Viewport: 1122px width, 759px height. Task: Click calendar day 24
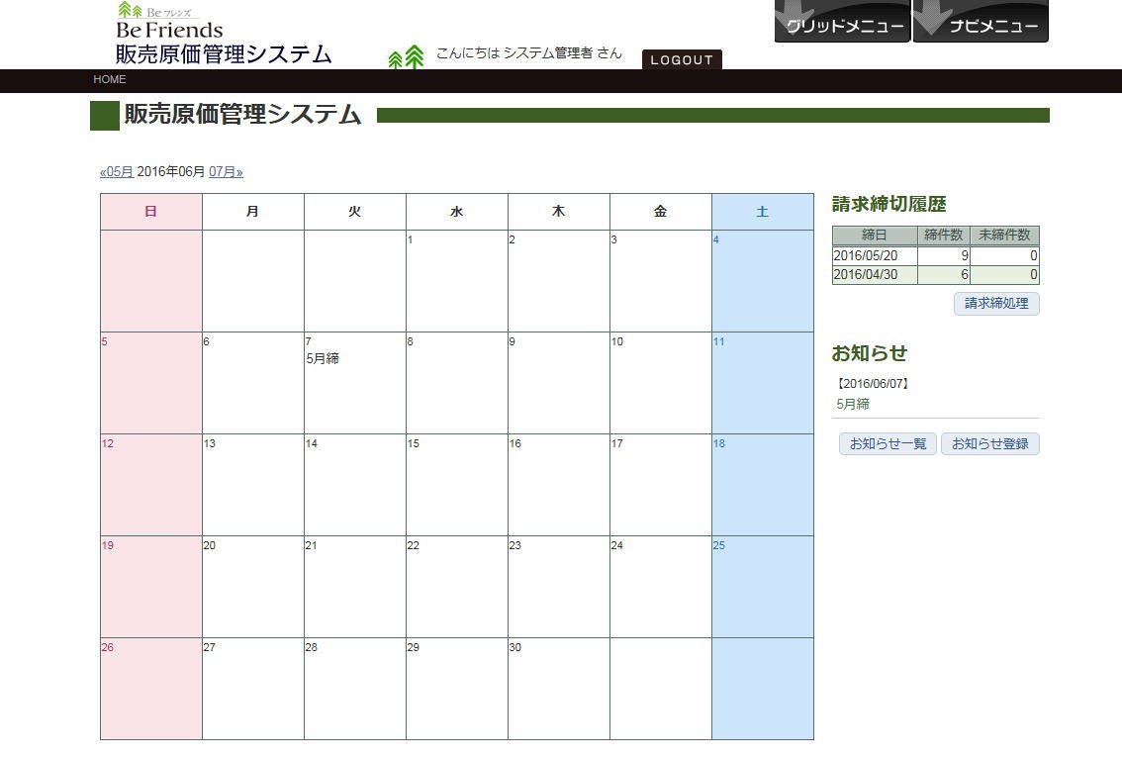tap(661, 587)
